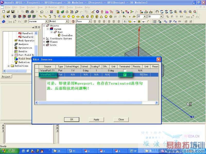Click the Windows Start button

[10, 151]
